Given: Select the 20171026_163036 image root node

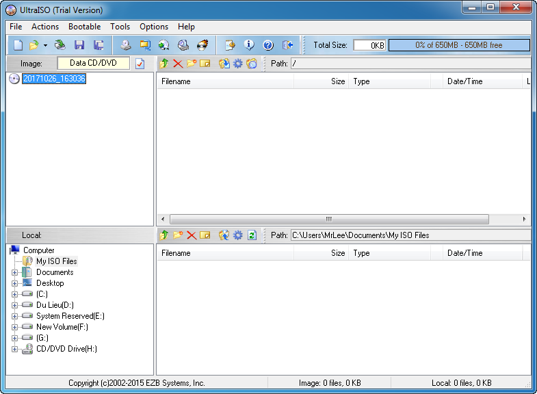Looking at the screenshot, I should pos(53,79).
